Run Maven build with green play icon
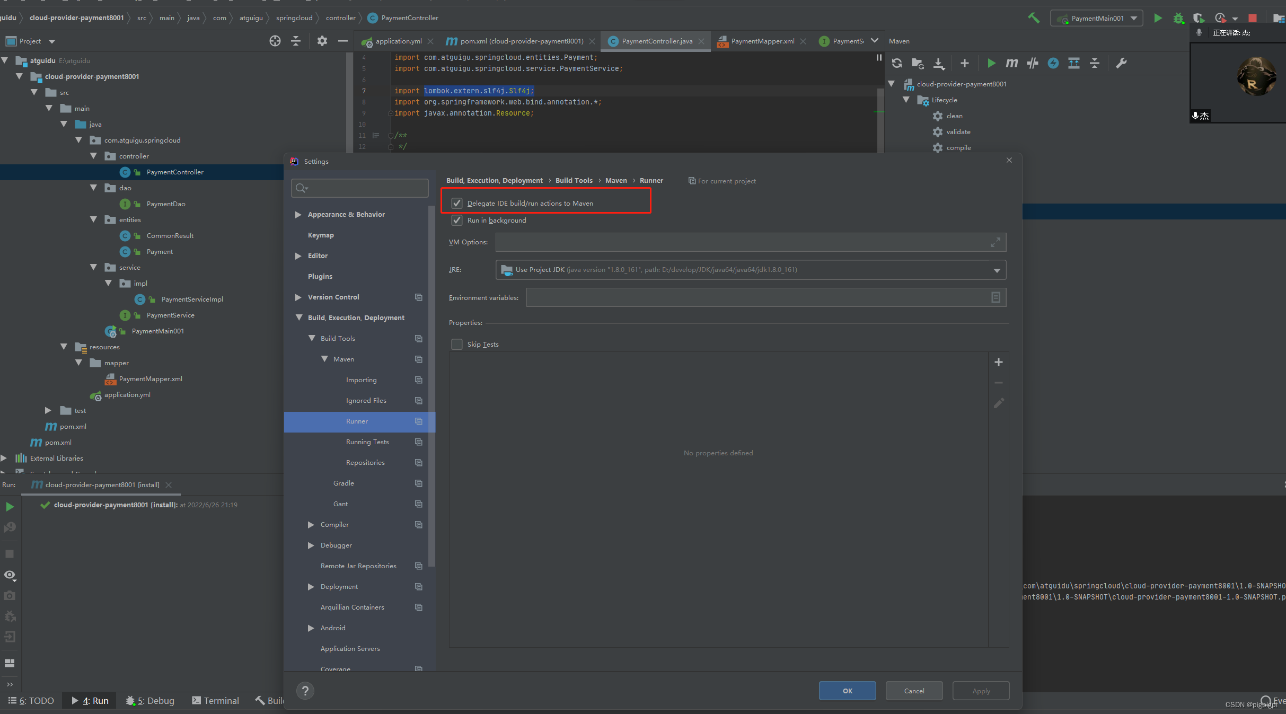The image size is (1286, 714). coord(991,63)
